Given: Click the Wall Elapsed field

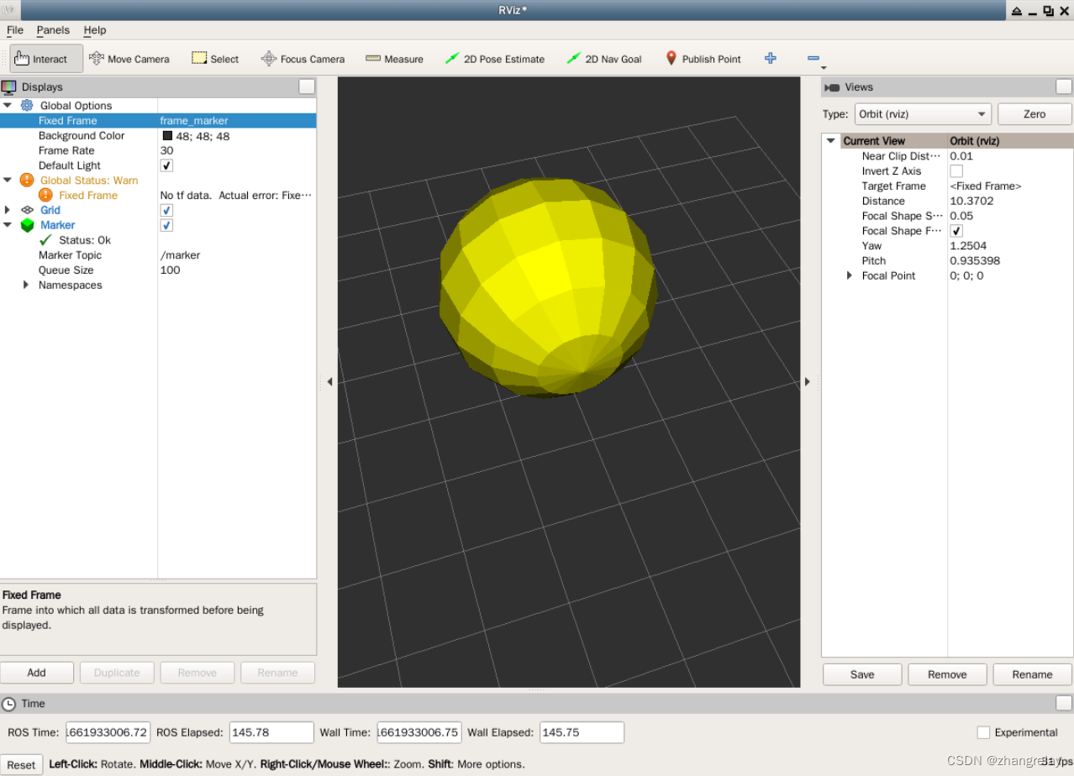Looking at the screenshot, I should (x=582, y=732).
